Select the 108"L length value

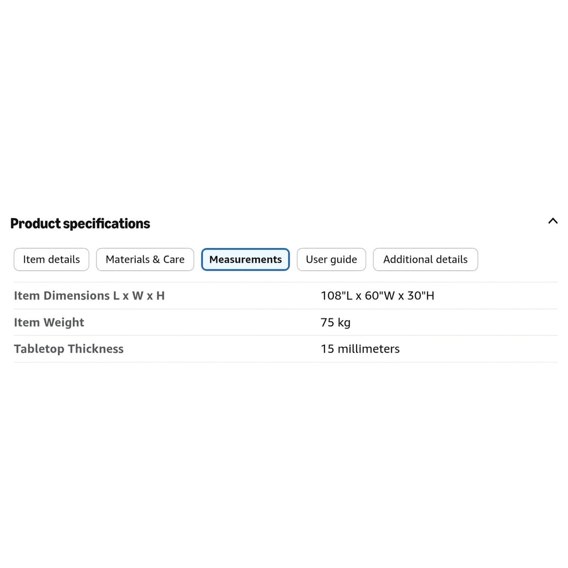click(337, 296)
